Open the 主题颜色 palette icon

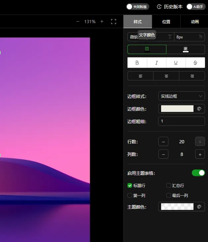click(x=199, y=207)
